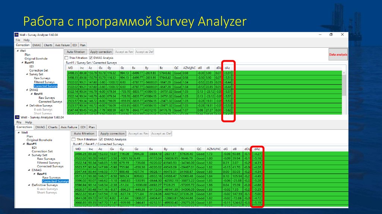
Task: Close the upper Survey Analyzer window
Action: tap(342, 35)
